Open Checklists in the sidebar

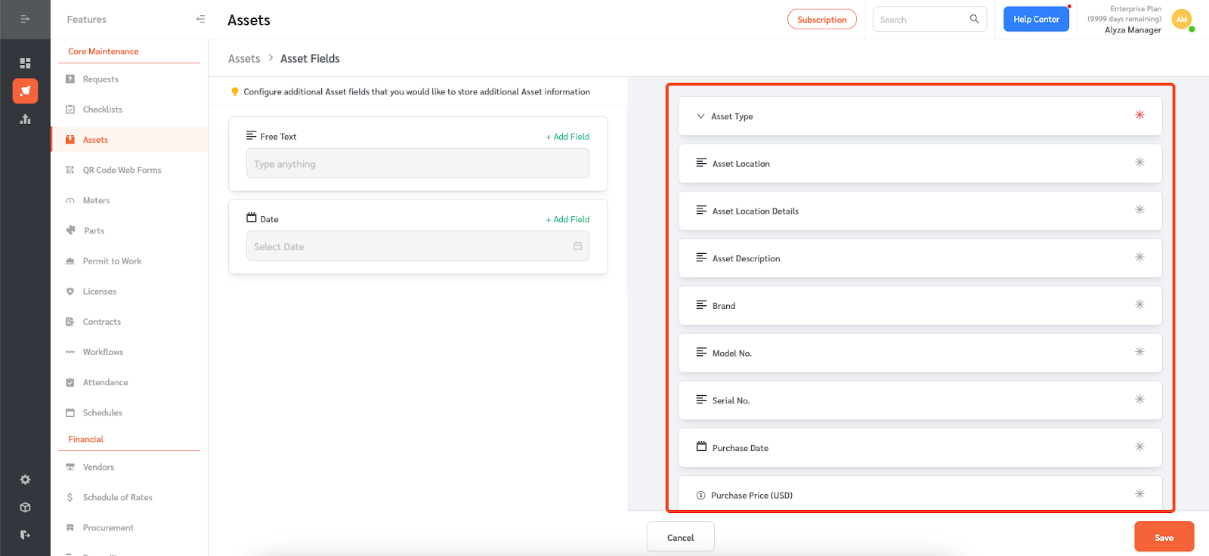point(102,110)
